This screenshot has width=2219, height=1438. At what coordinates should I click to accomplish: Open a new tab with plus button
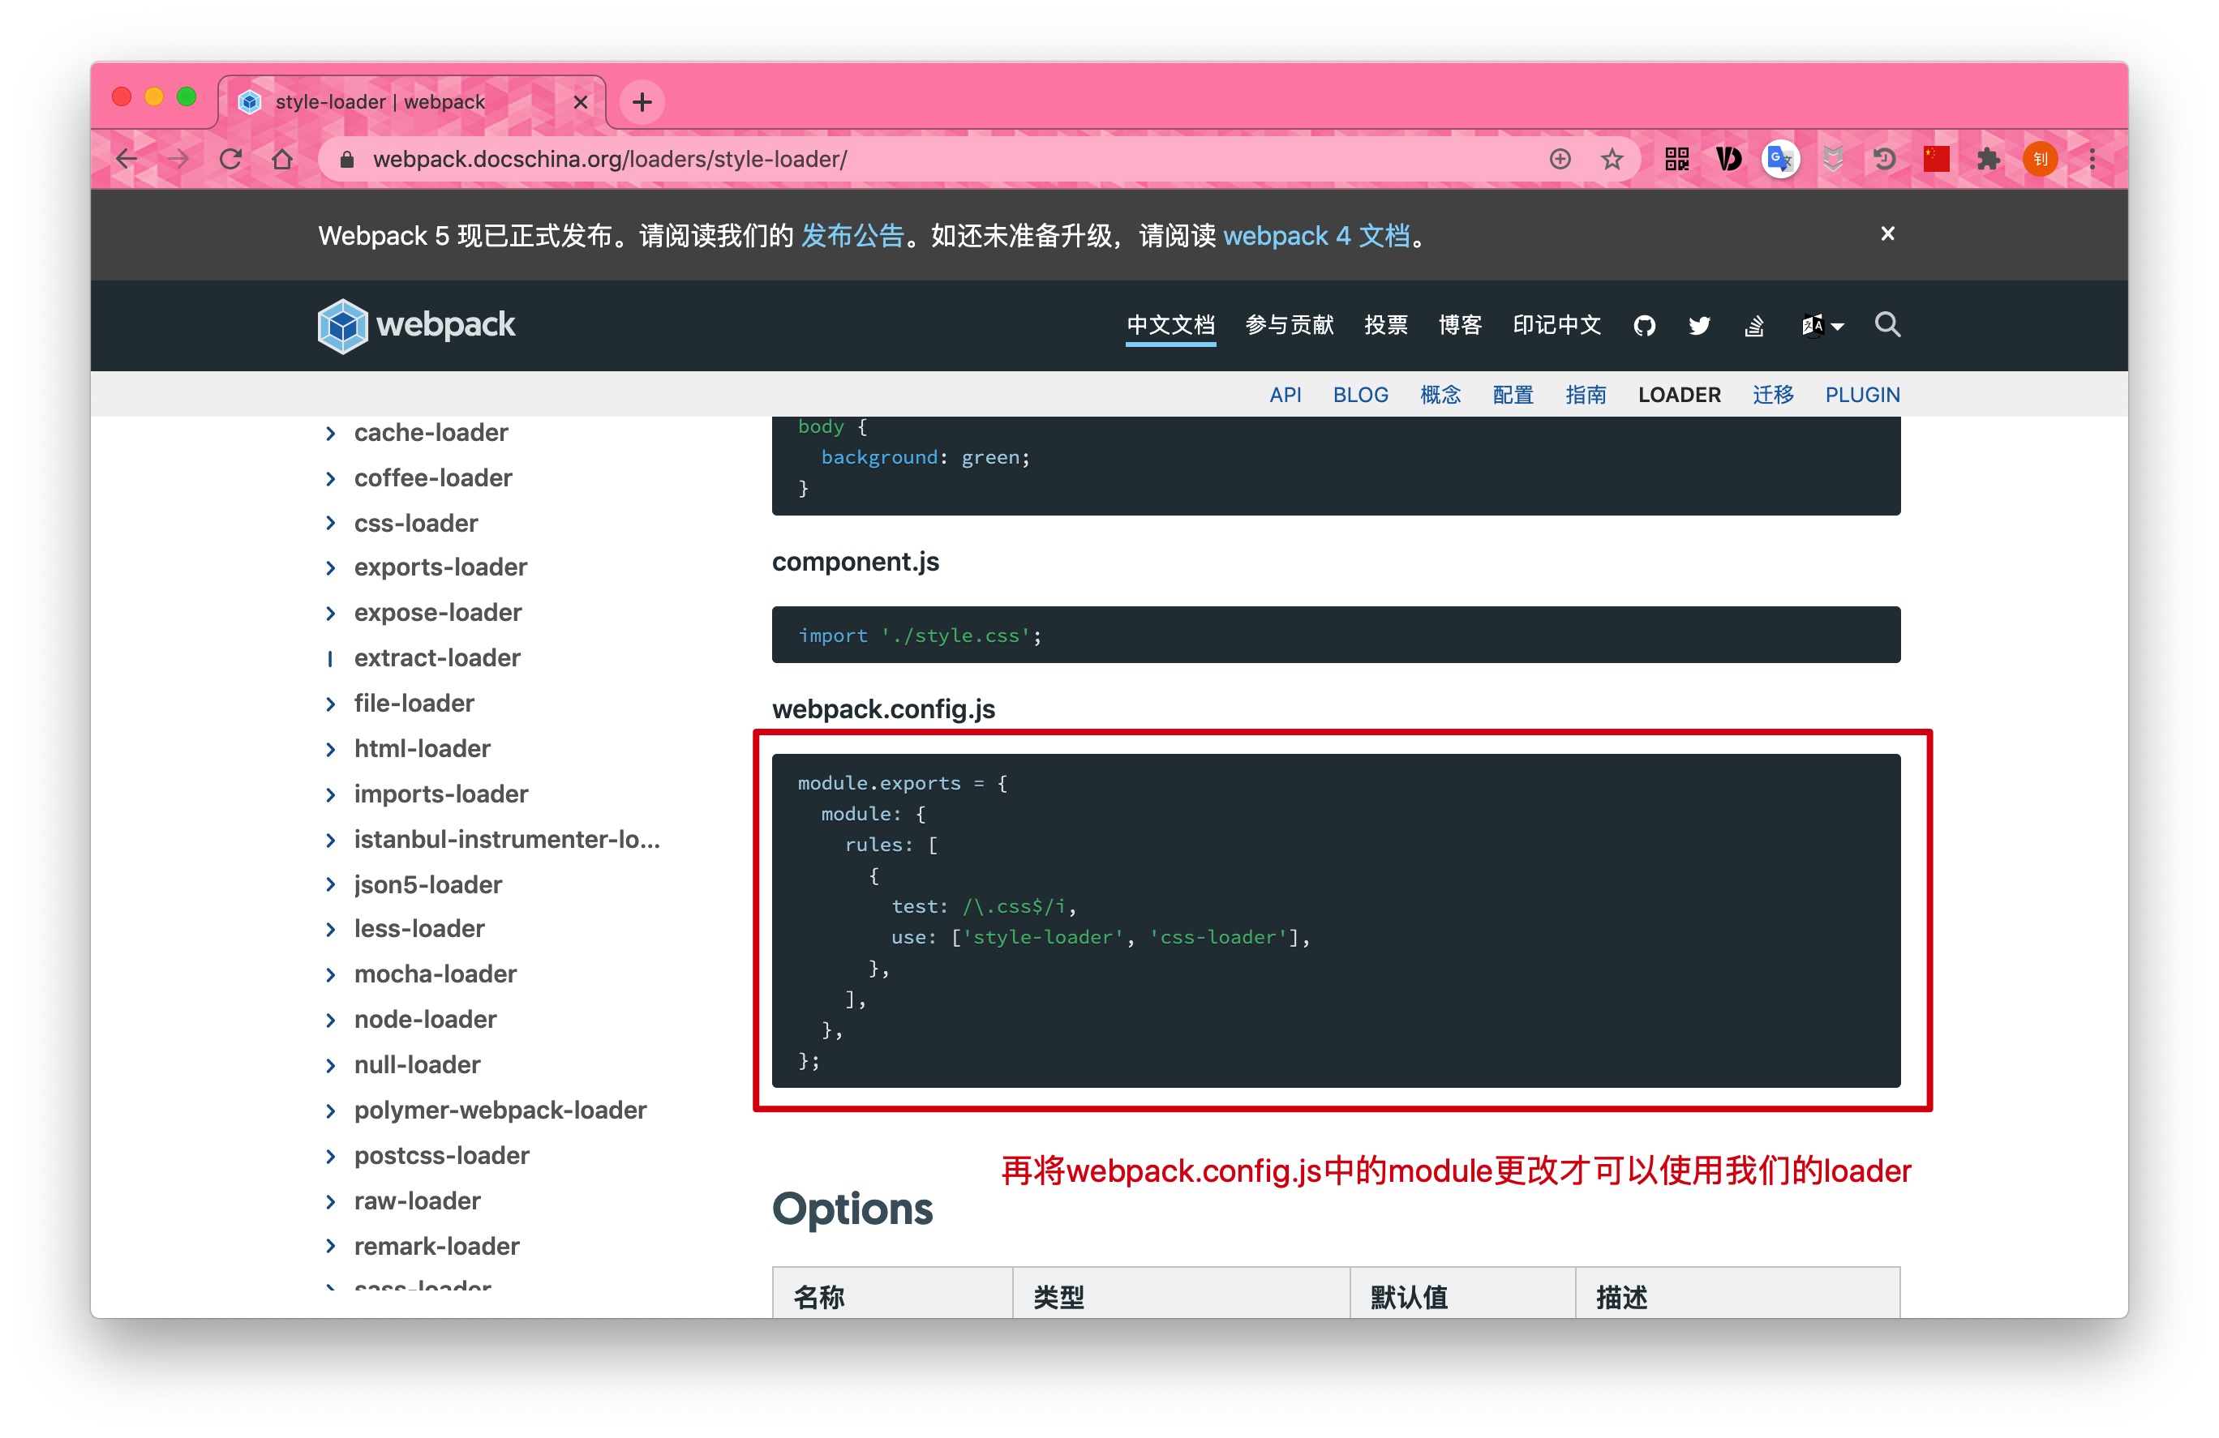(642, 101)
